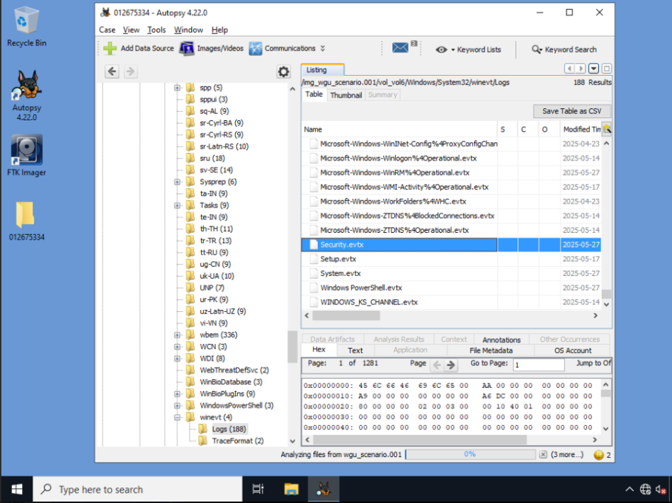Click the taskbar search box
672x503 pixels.
pyautogui.click(x=138, y=490)
